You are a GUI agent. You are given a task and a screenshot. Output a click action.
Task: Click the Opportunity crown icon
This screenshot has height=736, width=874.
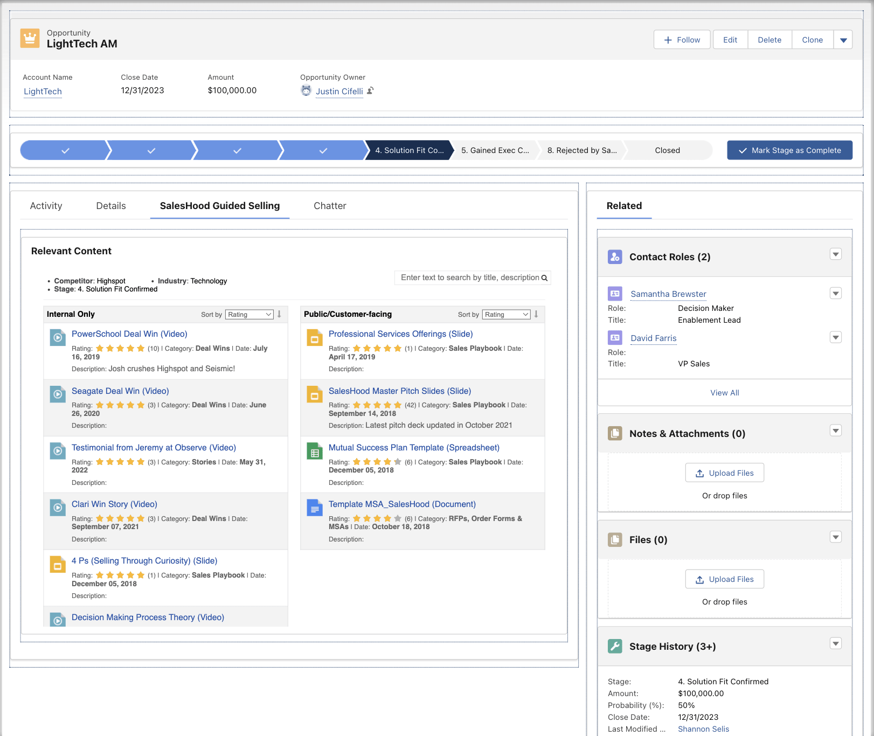(30, 38)
